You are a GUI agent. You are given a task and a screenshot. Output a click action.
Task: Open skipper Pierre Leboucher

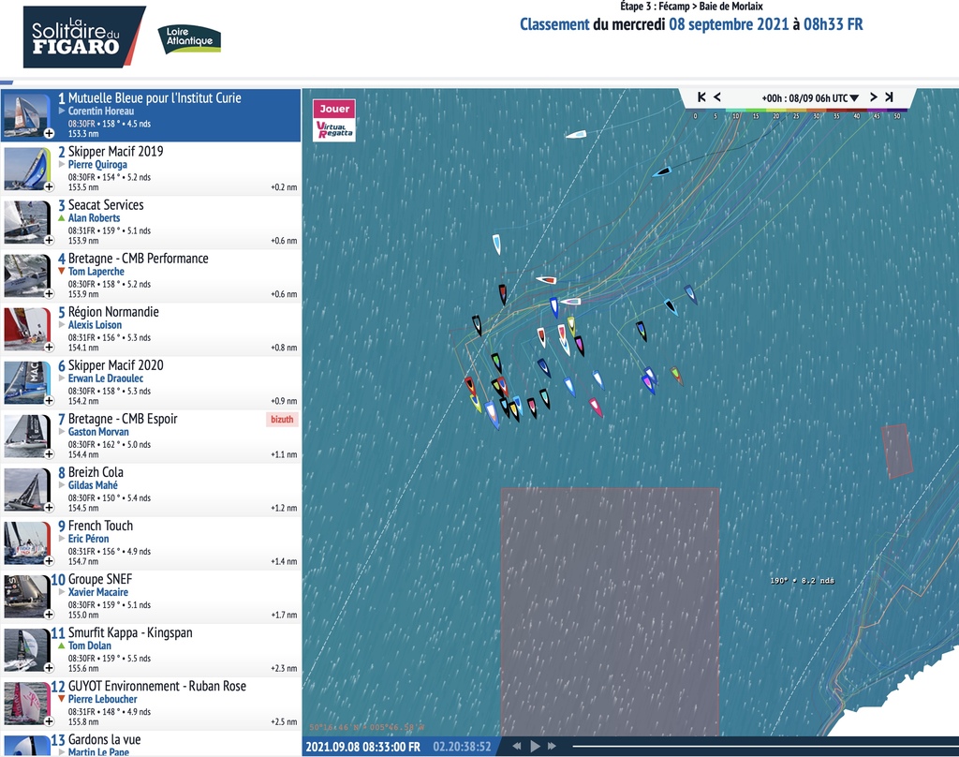[103, 699]
